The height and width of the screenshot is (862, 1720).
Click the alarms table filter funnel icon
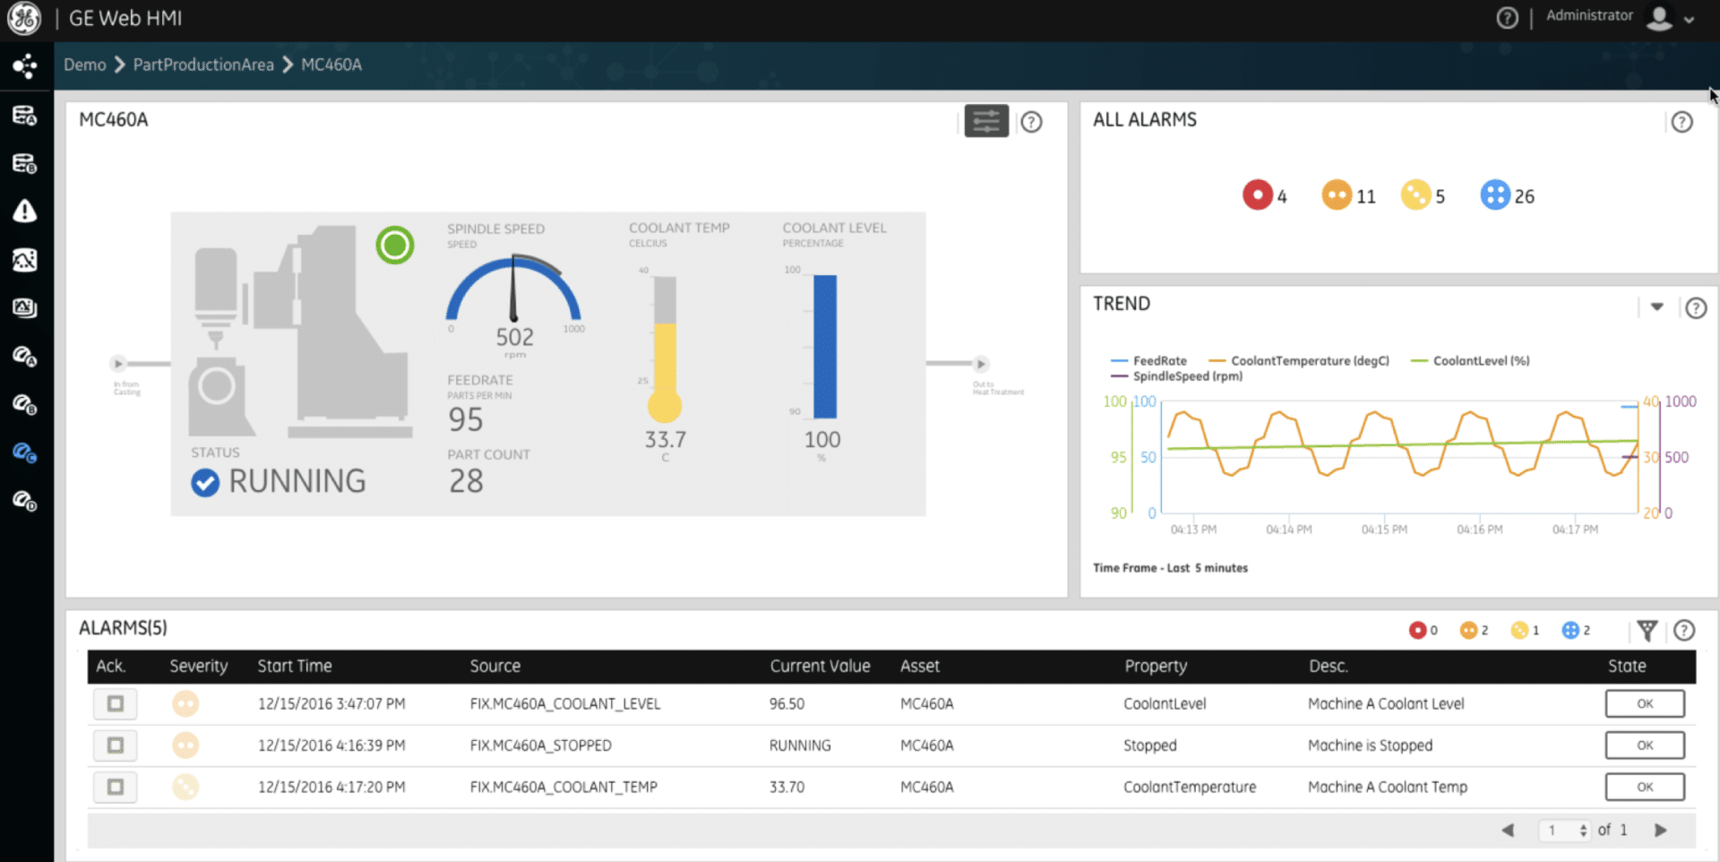[x=1647, y=631]
